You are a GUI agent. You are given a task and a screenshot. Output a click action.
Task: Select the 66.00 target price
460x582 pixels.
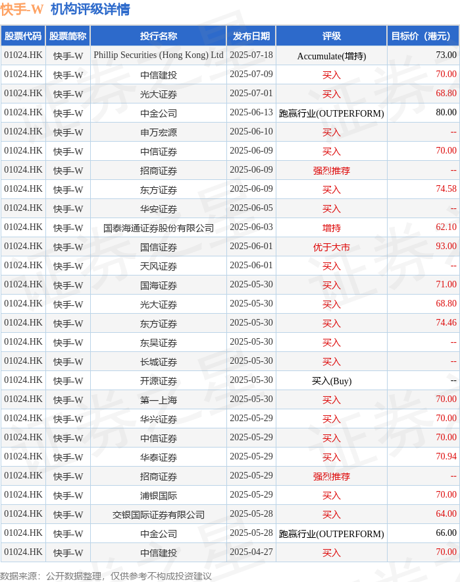[x=446, y=533]
